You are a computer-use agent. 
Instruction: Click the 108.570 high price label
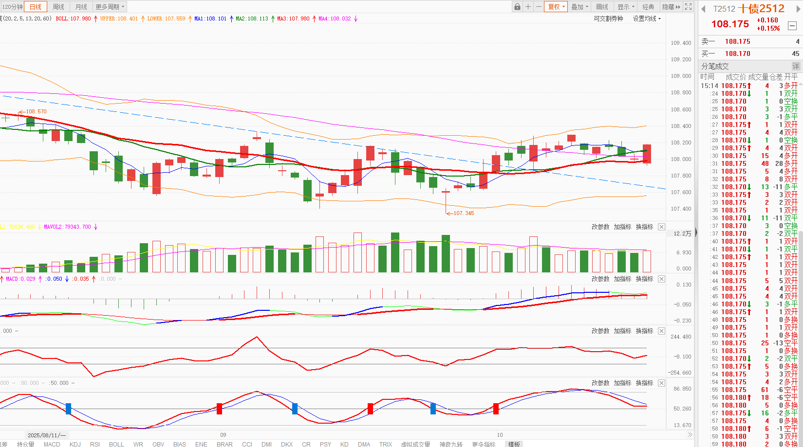pos(37,111)
